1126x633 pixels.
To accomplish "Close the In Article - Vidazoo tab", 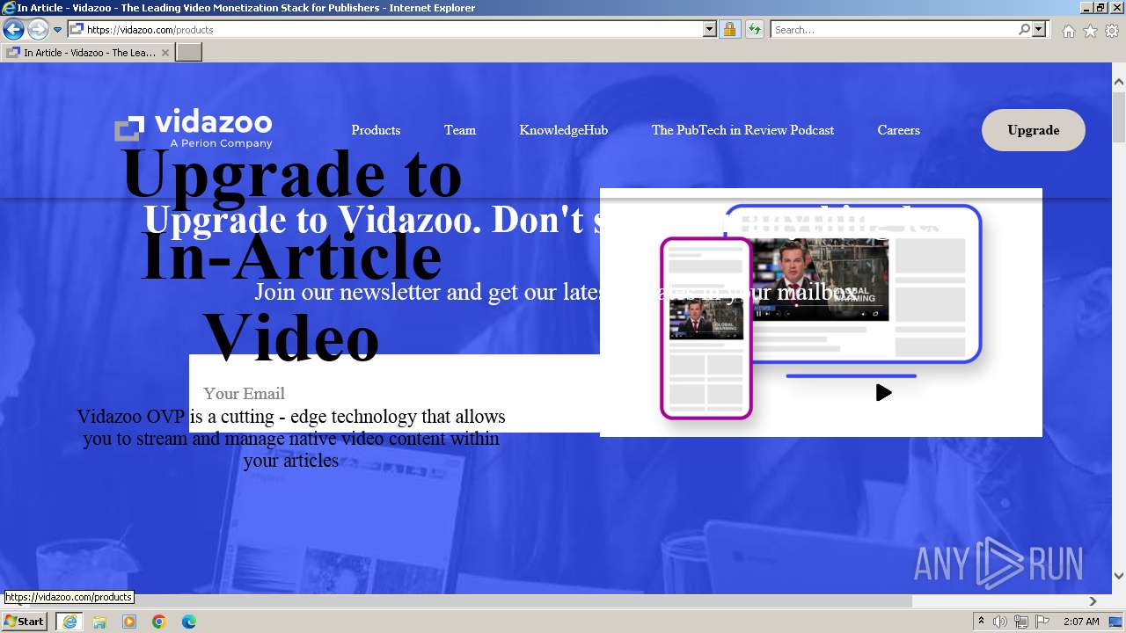I will point(165,53).
